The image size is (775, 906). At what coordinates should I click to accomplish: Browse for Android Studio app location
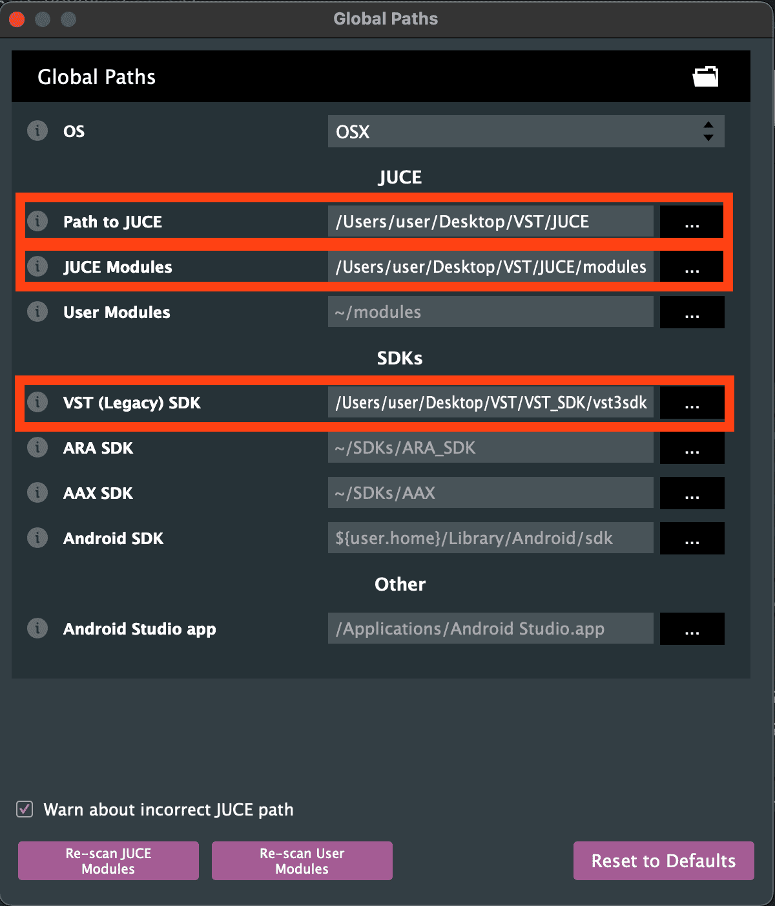(x=692, y=629)
